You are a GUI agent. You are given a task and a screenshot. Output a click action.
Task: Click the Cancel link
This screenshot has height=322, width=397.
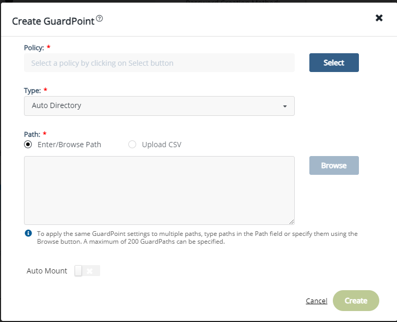(x=316, y=301)
